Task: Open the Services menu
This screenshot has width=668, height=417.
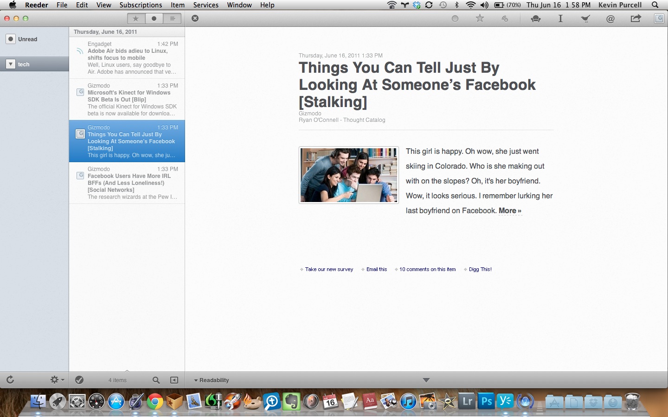Action: point(206,5)
